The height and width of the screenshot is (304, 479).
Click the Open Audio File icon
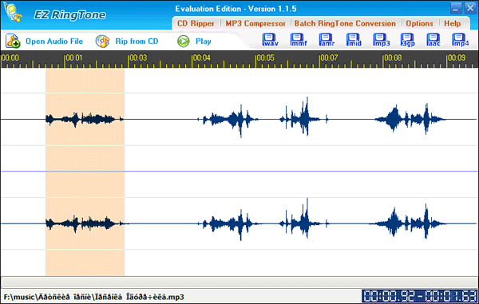[x=13, y=41]
